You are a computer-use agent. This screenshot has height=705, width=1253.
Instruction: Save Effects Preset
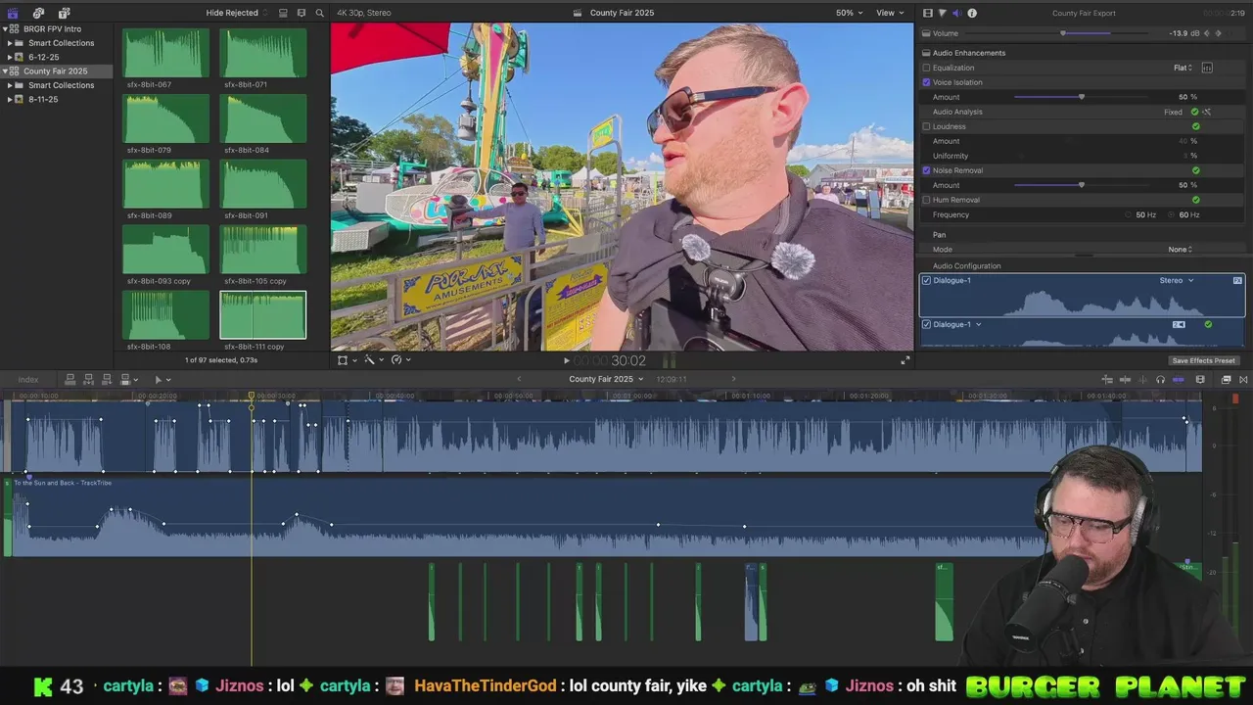(1203, 360)
